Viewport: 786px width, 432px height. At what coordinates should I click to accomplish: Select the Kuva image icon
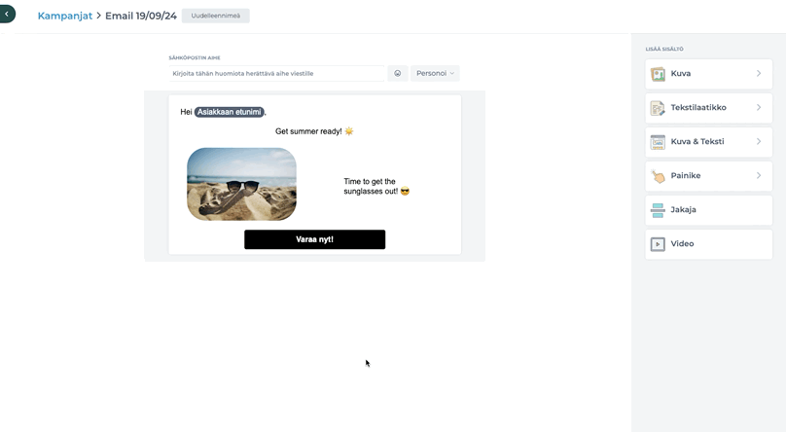click(x=658, y=74)
